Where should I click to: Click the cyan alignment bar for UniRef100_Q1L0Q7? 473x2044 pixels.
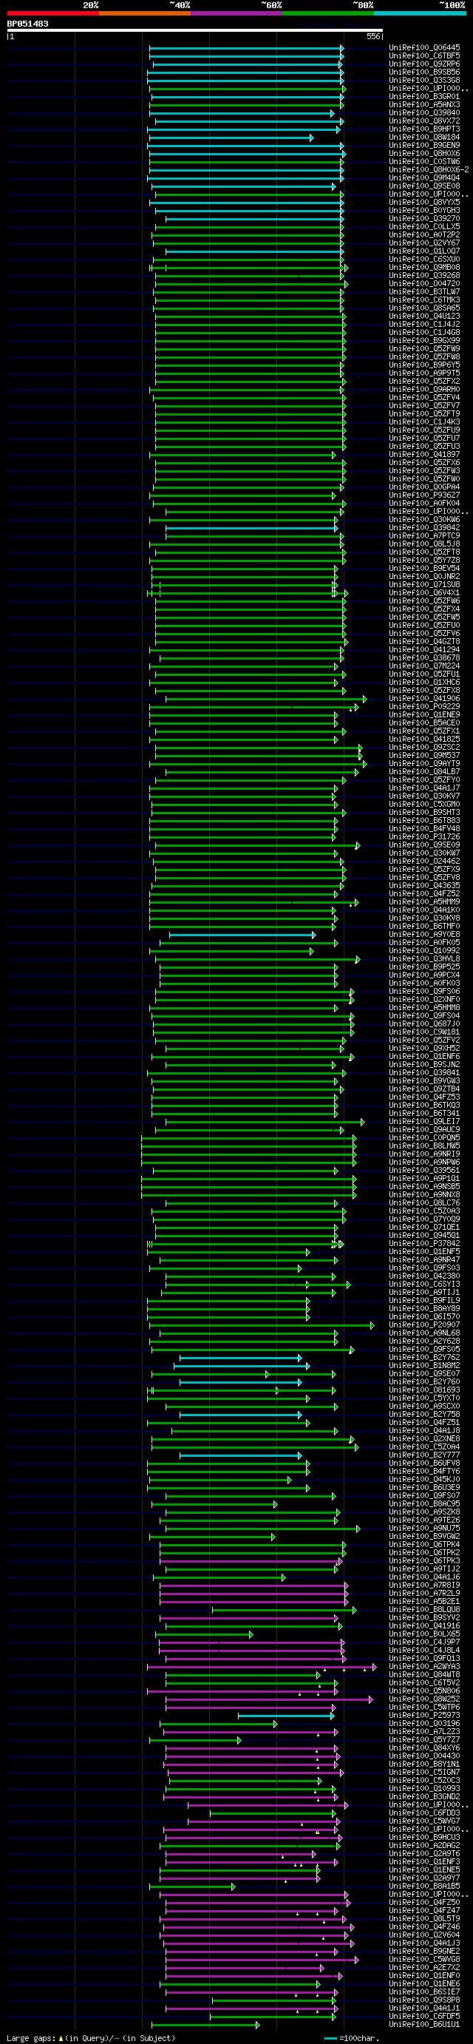coord(254,251)
